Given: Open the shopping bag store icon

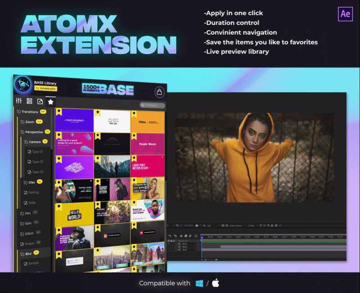Looking at the screenshot, I should coord(159,92).
